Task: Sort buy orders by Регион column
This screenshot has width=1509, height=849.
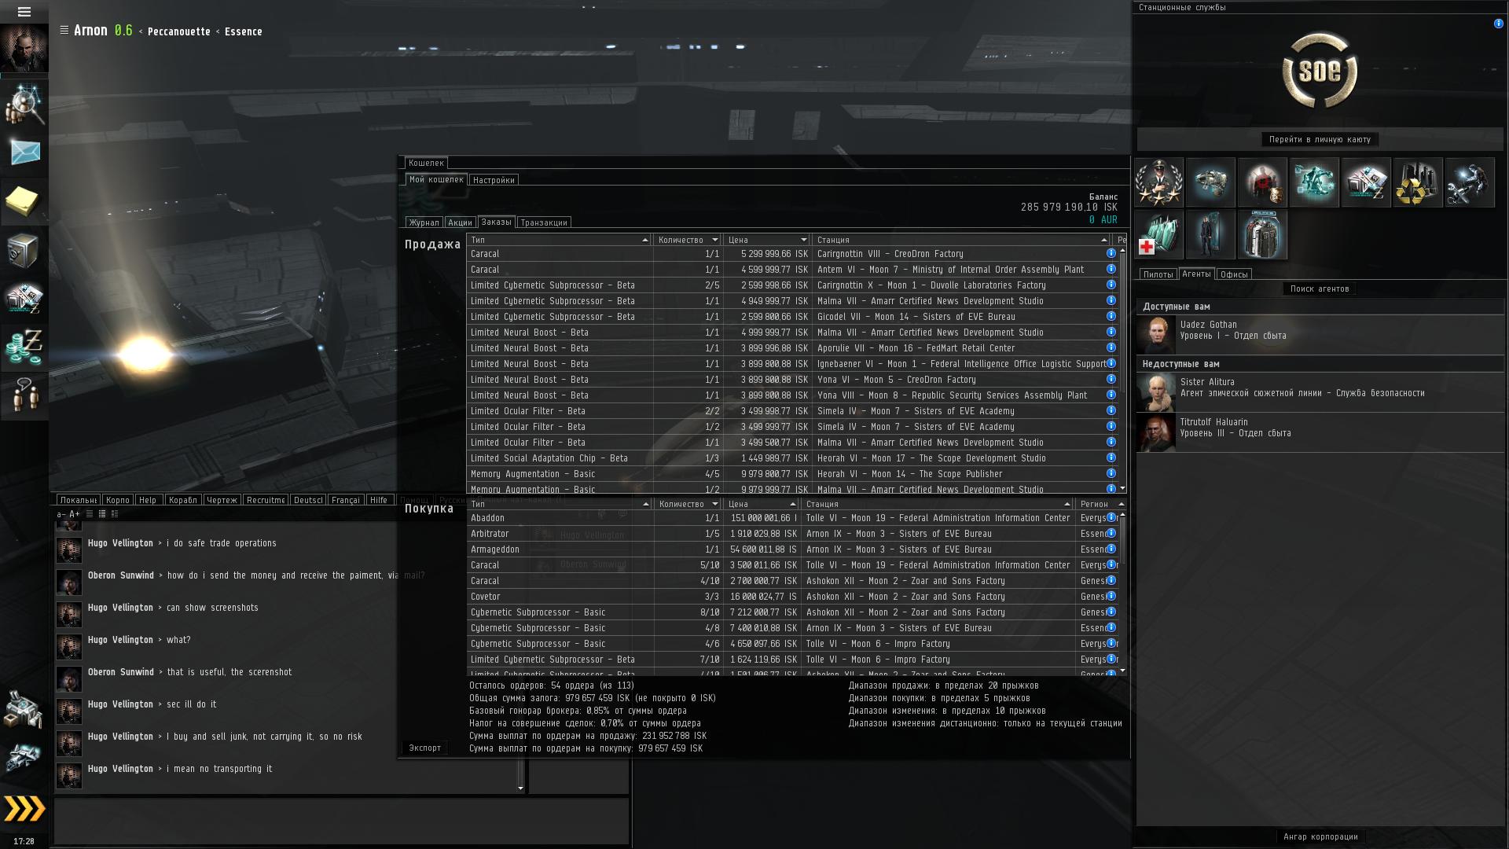Action: 1101,504
